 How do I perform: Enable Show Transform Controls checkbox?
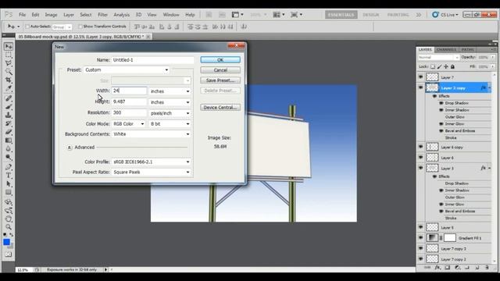point(80,27)
